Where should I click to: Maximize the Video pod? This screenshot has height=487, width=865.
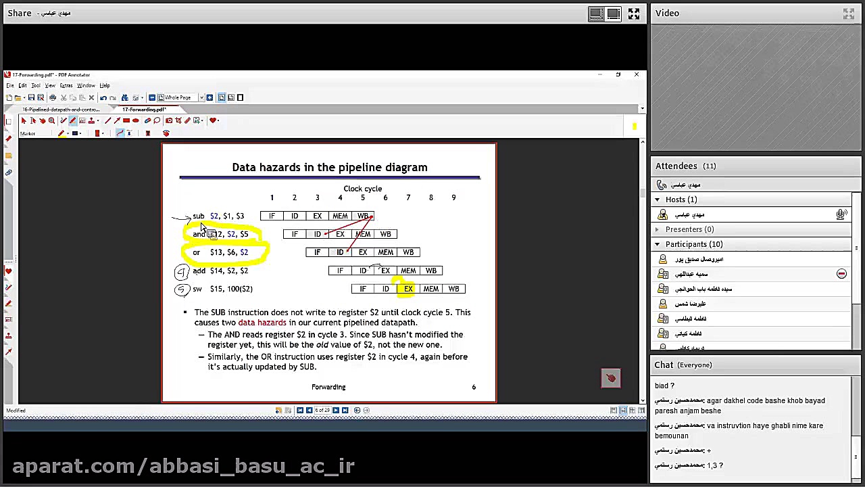pyautogui.click(x=849, y=13)
